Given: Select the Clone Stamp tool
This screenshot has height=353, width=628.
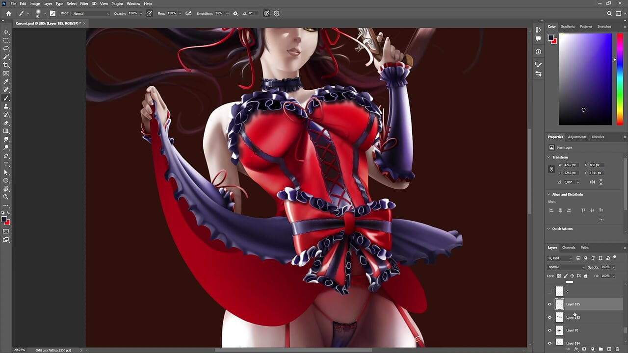Looking at the screenshot, I should coord(6,106).
